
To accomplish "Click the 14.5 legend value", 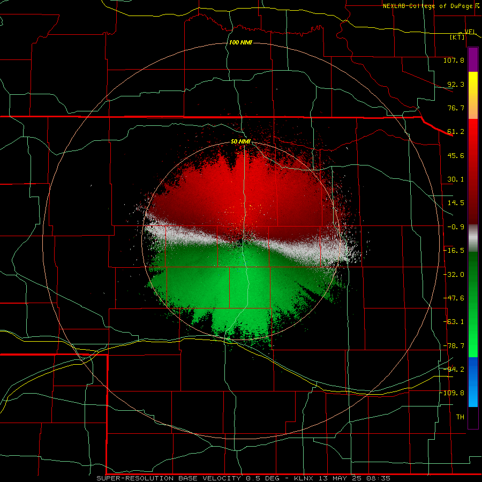I will [456, 203].
